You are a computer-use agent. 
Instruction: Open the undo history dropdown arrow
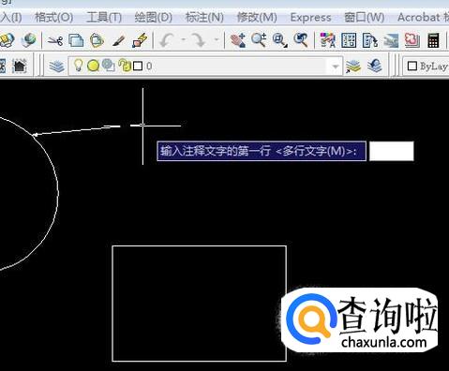click(183, 40)
